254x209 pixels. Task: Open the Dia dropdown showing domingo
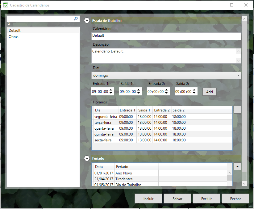166,75
